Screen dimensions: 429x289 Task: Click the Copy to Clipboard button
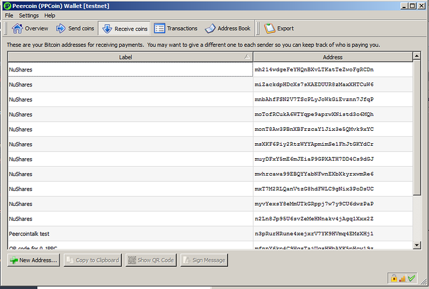pyautogui.click(x=93, y=260)
